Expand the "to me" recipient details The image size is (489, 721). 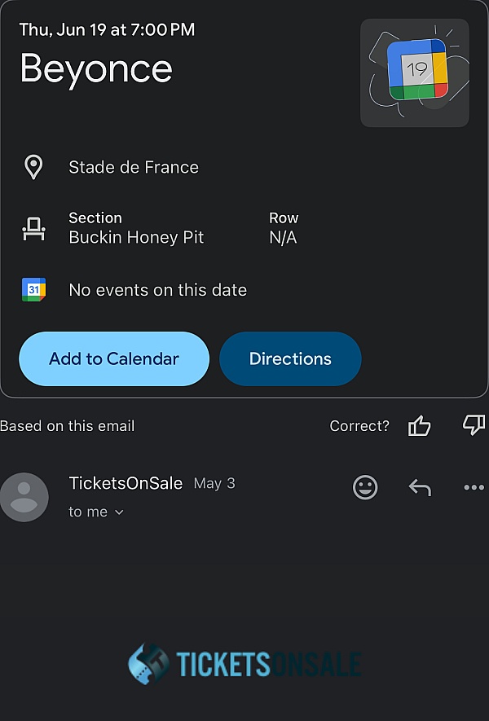[x=96, y=512]
